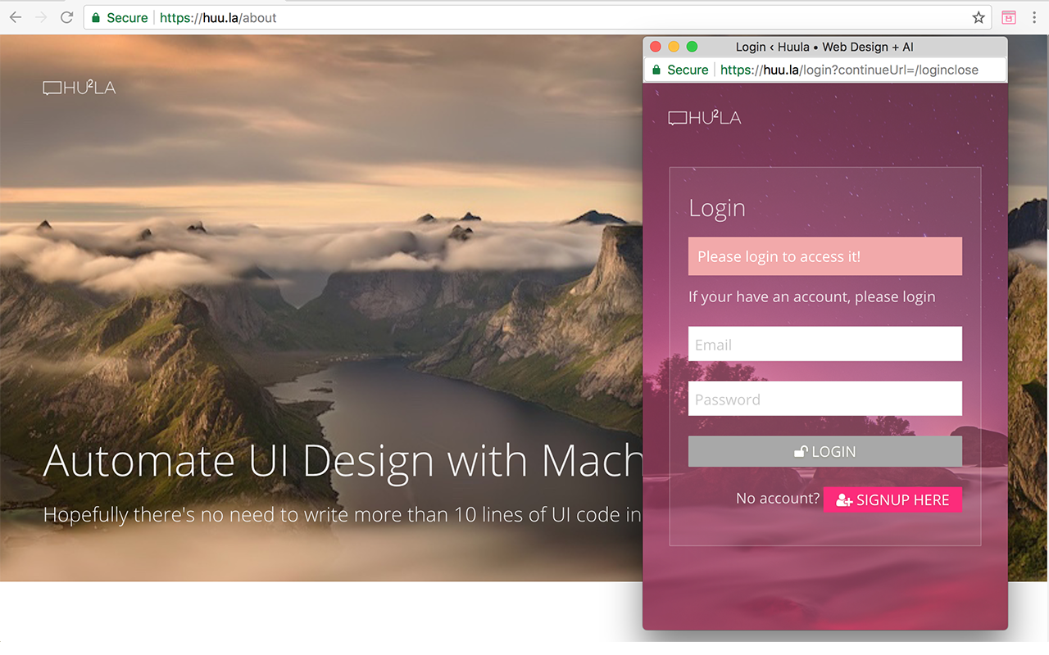1049x655 pixels.
Task: Click the Password input field
Action: coord(825,399)
